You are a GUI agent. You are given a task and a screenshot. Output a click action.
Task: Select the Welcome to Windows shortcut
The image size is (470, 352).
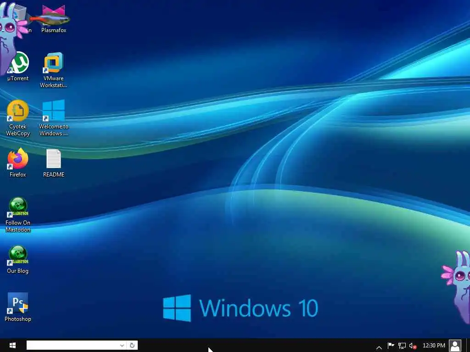(x=54, y=118)
